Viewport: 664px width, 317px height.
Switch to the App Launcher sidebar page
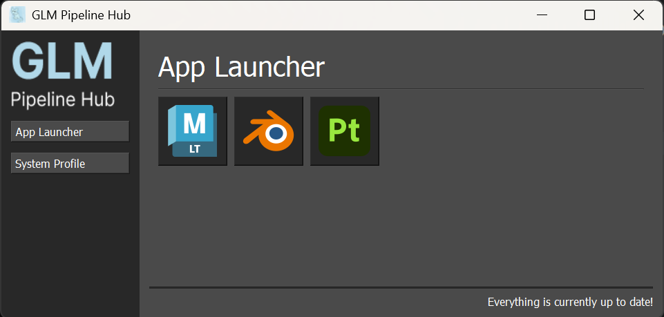pyautogui.click(x=70, y=131)
